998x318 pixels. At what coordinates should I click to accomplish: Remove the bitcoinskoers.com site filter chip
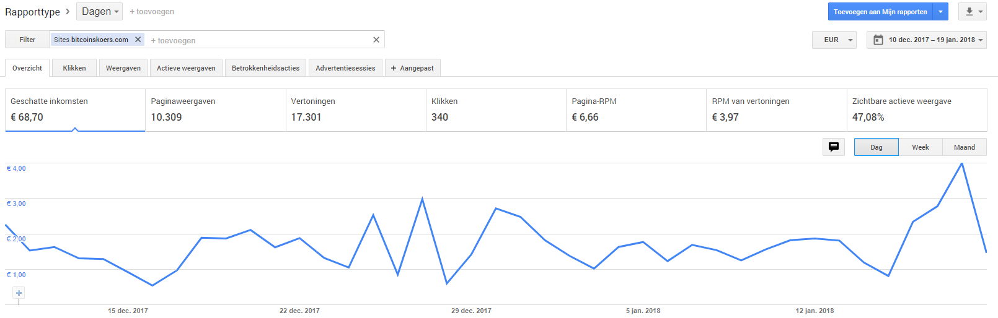(138, 40)
